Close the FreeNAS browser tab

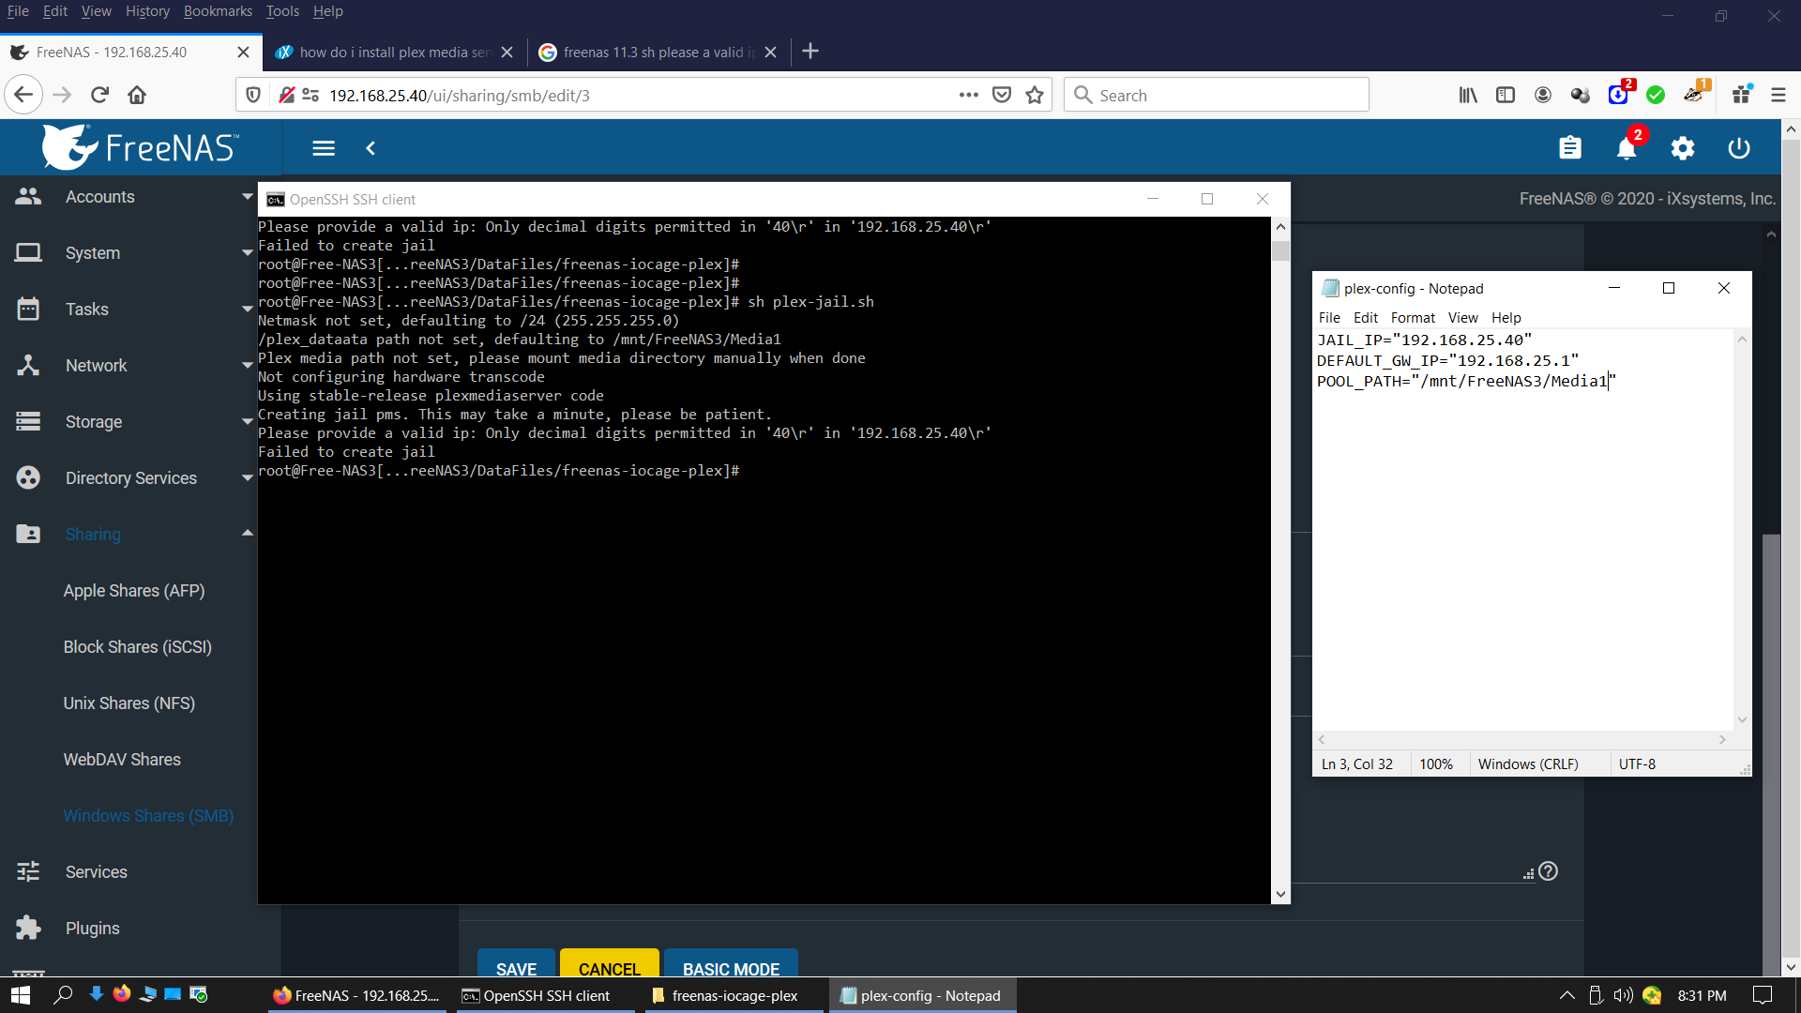[x=243, y=53]
